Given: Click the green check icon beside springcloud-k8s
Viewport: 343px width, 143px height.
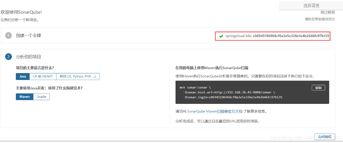Looking at the screenshot, I should coord(221,36).
